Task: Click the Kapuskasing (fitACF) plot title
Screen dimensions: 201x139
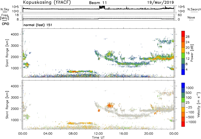Action: point(47,3)
